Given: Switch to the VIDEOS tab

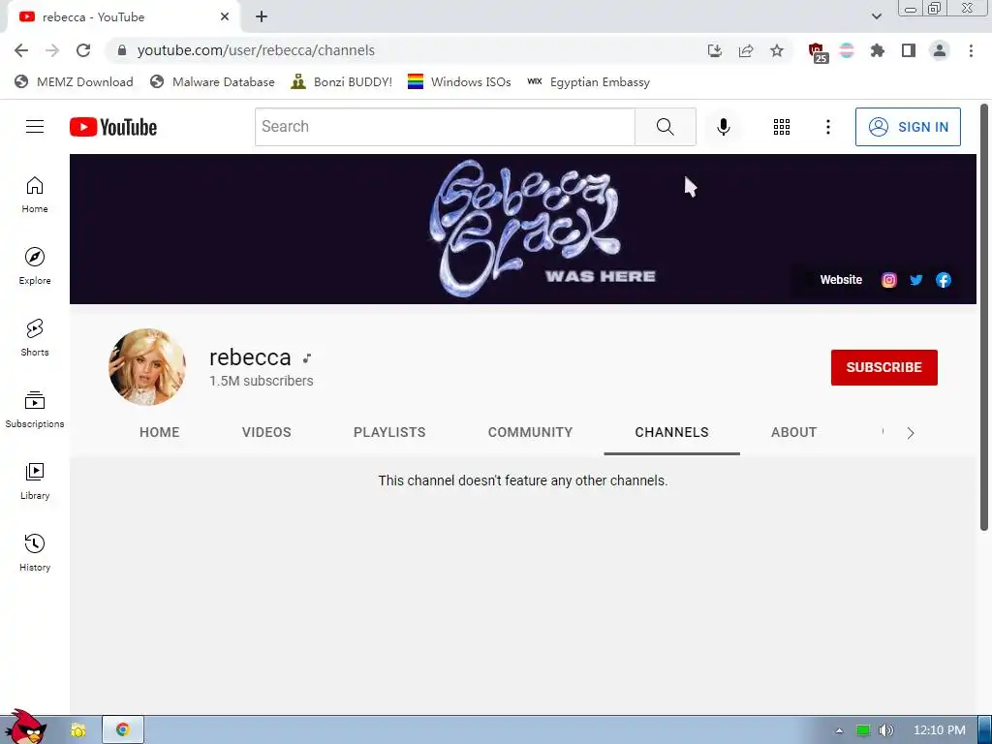Looking at the screenshot, I should point(266,432).
